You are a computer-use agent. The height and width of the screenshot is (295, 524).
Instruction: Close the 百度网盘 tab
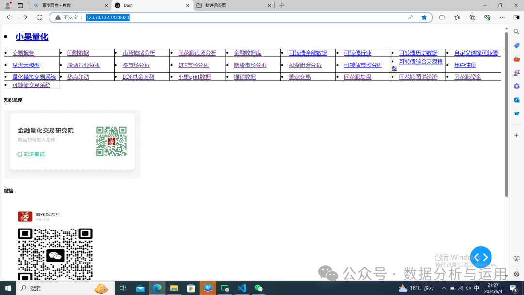pyautogui.click(x=106, y=5)
